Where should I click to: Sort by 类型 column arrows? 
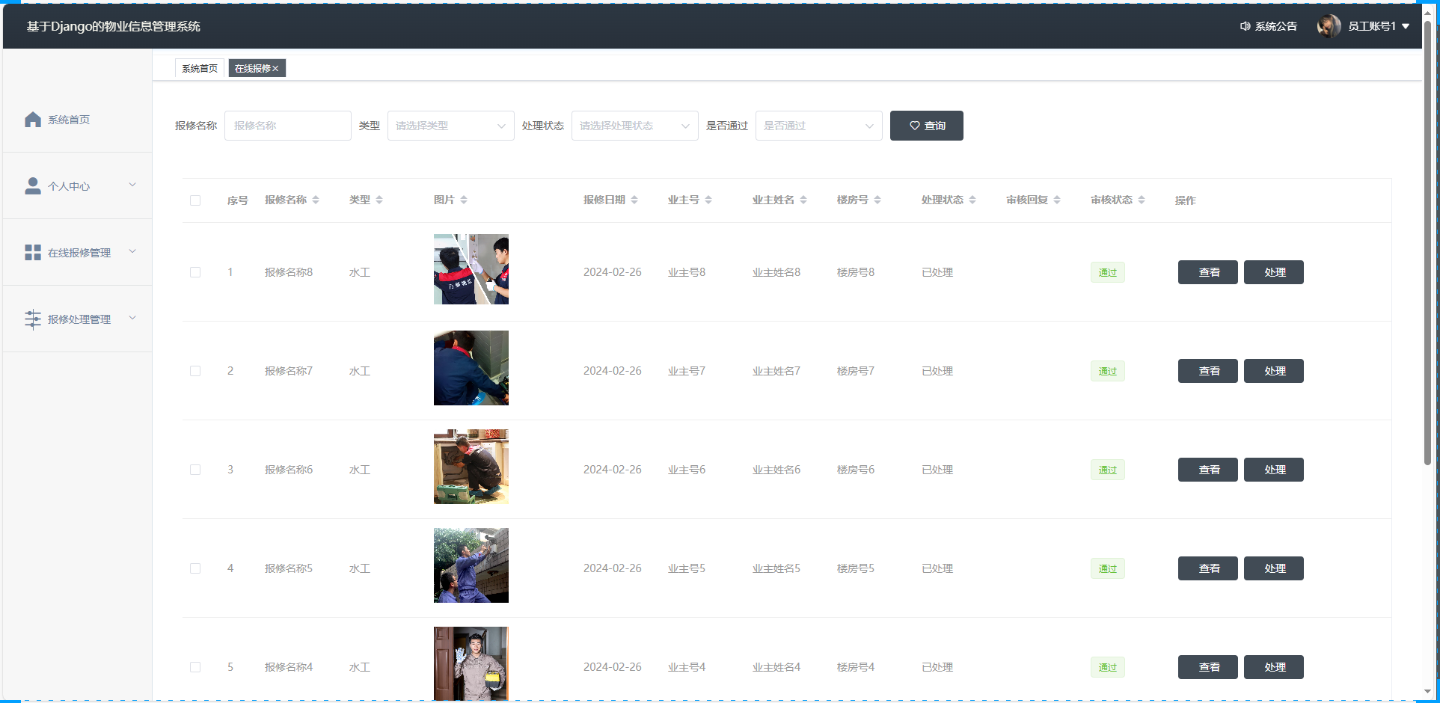point(379,200)
